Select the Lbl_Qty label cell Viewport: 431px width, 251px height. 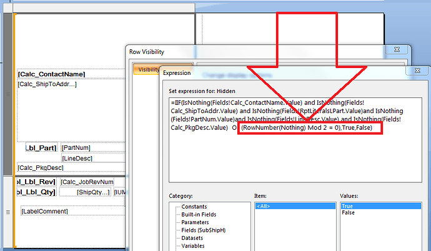36,192
